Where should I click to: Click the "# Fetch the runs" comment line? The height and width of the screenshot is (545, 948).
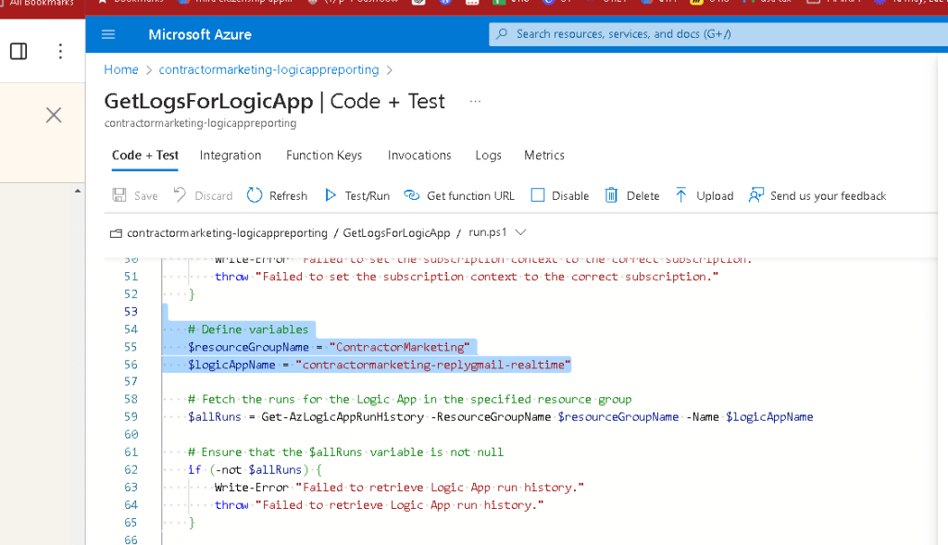(x=410, y=400)
